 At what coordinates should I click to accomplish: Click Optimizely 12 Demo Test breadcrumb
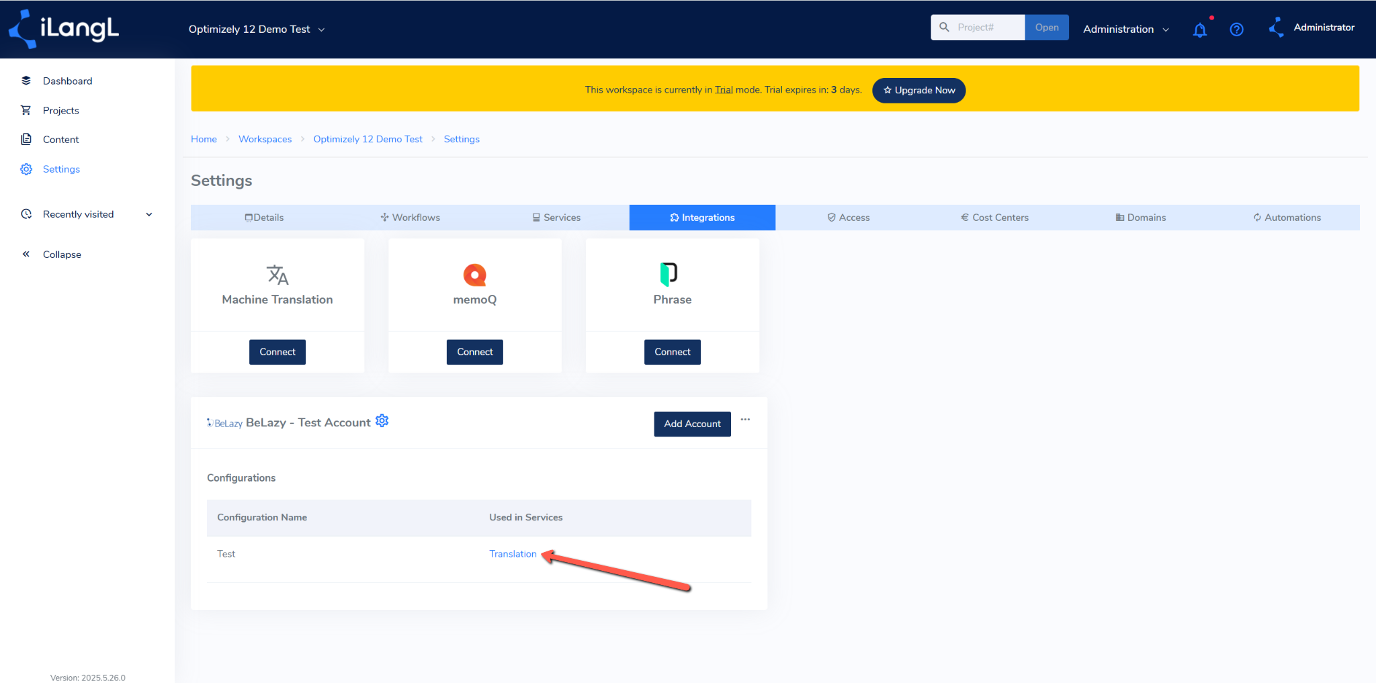(x=368, y=139)
